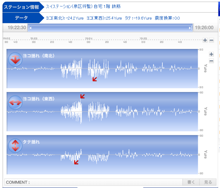The image size is (220, 188).
Task: Click the 19:24 00 timeline tick
Action: 89,40
